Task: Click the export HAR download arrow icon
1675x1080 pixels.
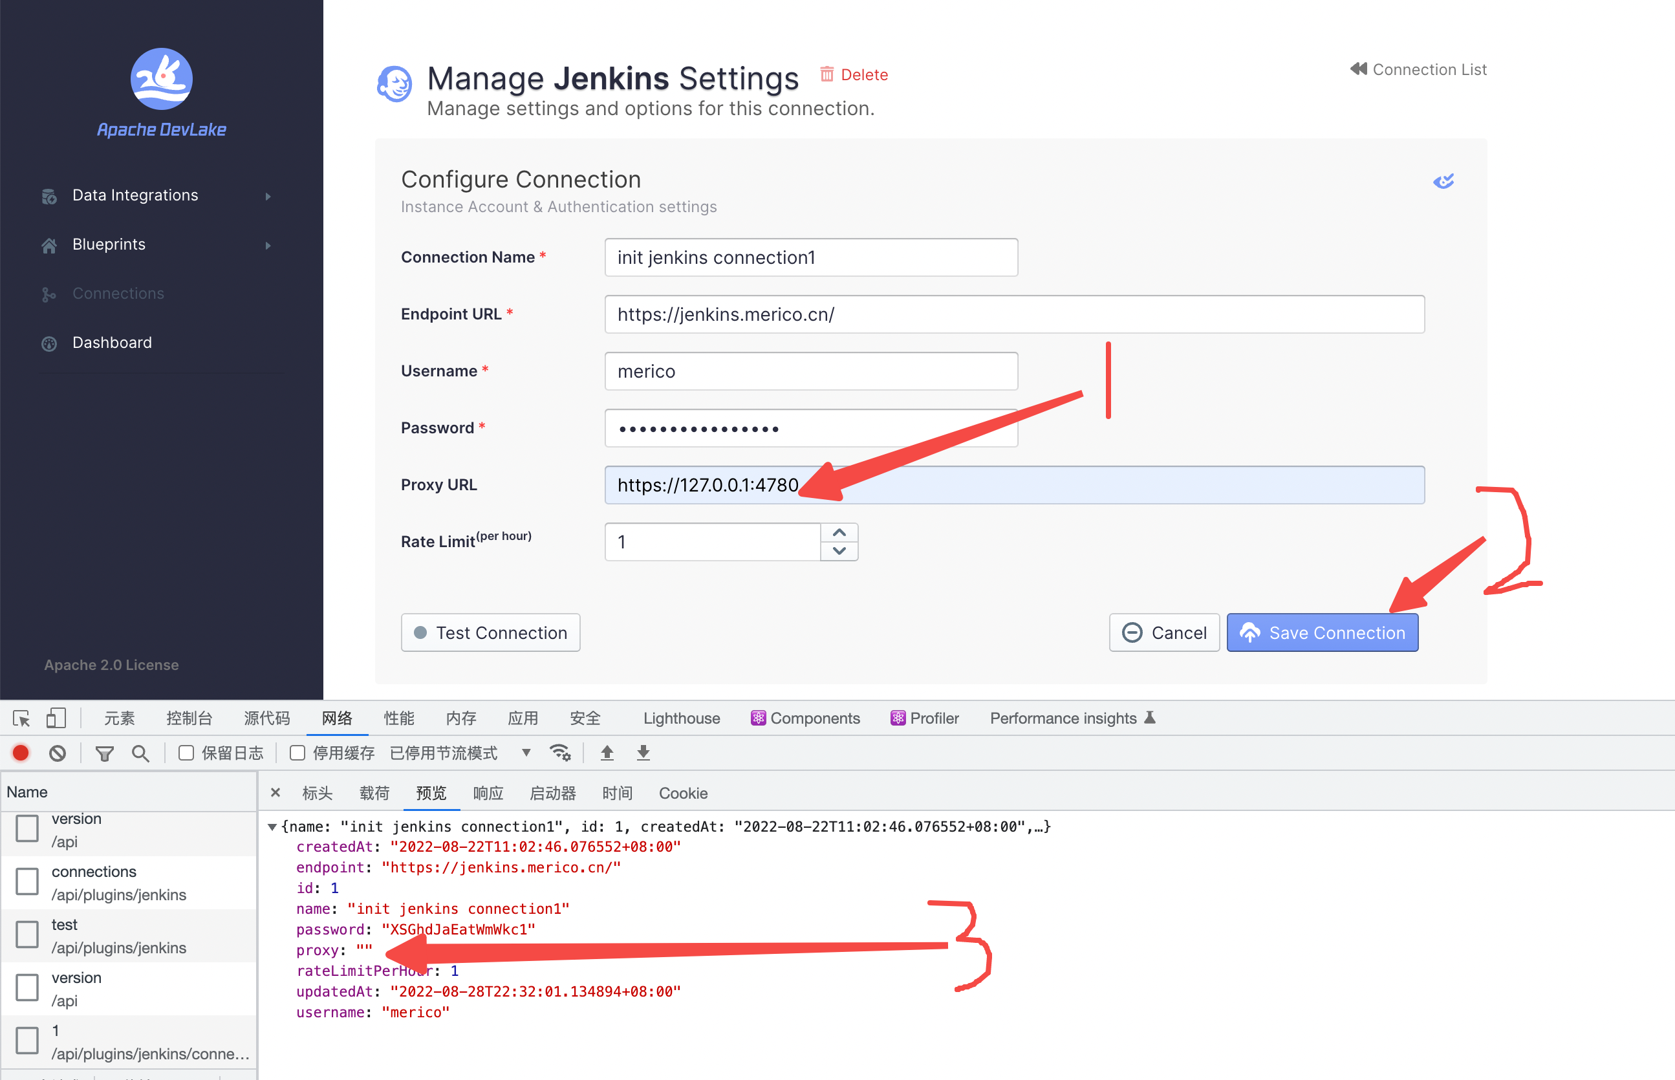Action: click(x=643, y=753)
